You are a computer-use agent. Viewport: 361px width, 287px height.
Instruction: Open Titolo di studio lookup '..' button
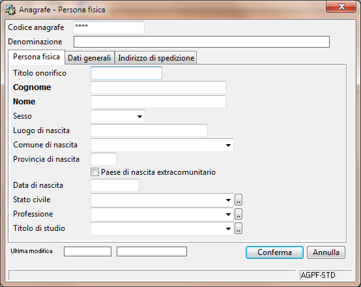pyautogui.click(x=238, y=228)
